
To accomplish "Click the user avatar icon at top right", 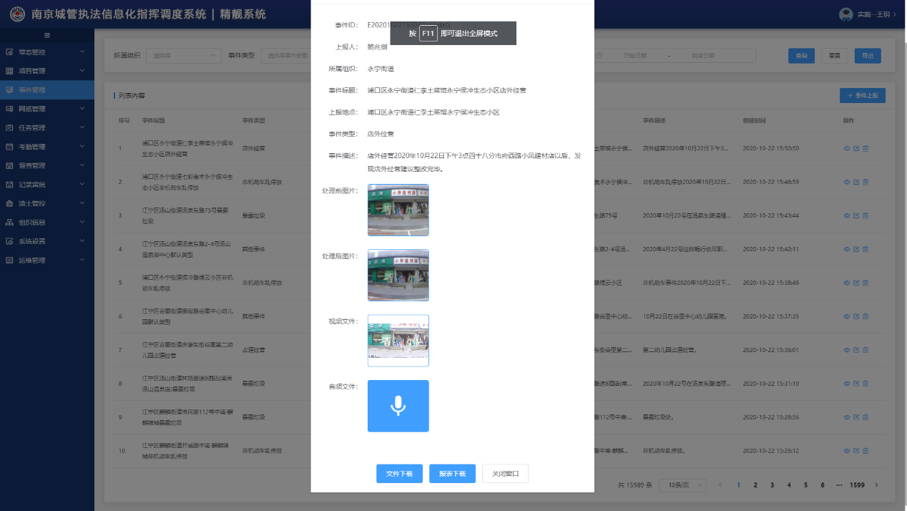I will tap(845, 14).
